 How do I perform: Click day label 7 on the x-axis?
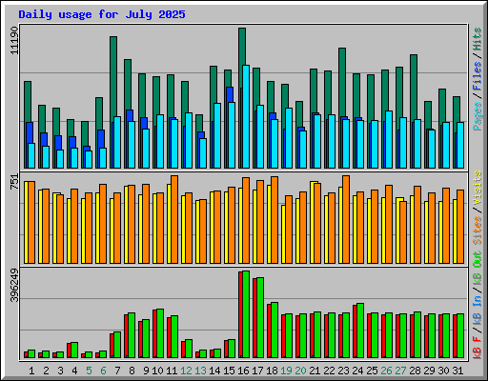(x=117, y=371)
